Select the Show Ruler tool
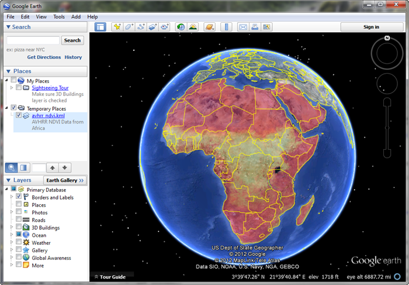This screenshot has height=285, width=409. (x=226, y=27)
